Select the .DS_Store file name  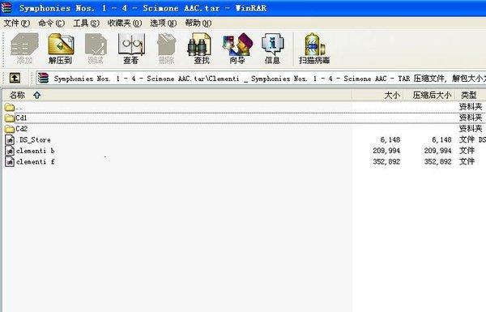coord(33,140)
